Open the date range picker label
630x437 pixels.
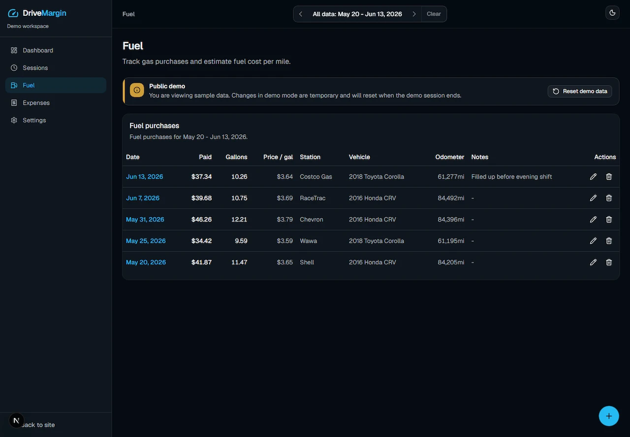[x=357, y=14]
